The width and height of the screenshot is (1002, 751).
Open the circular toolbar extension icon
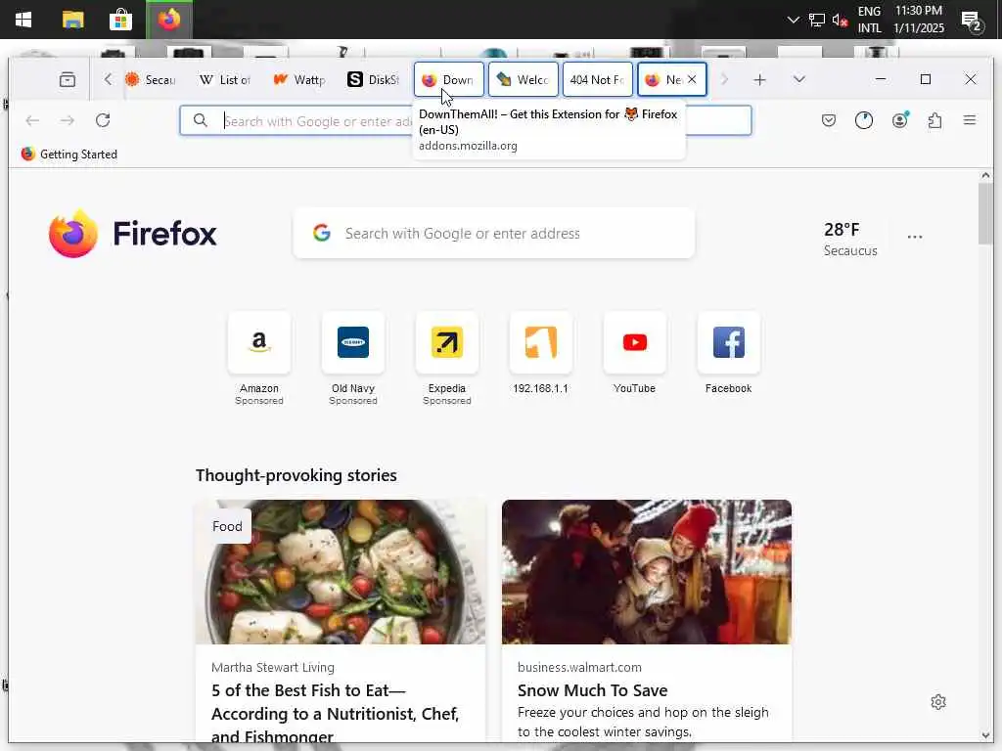[x=864, y=120]
